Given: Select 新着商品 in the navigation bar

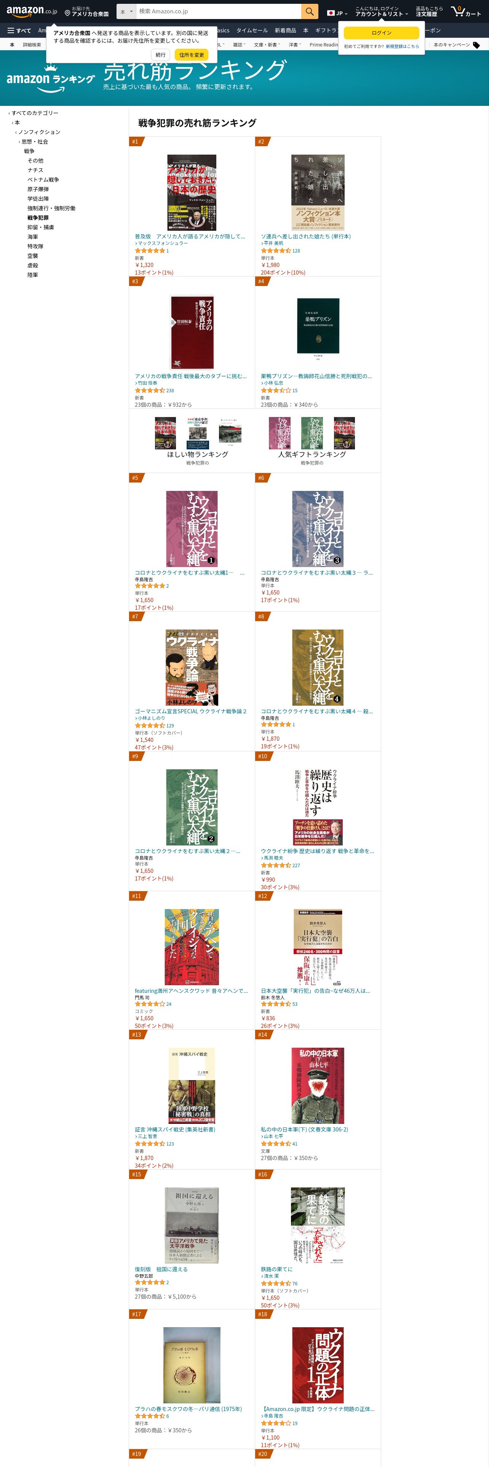Looking at the screenshot, I should click(285, 31).
